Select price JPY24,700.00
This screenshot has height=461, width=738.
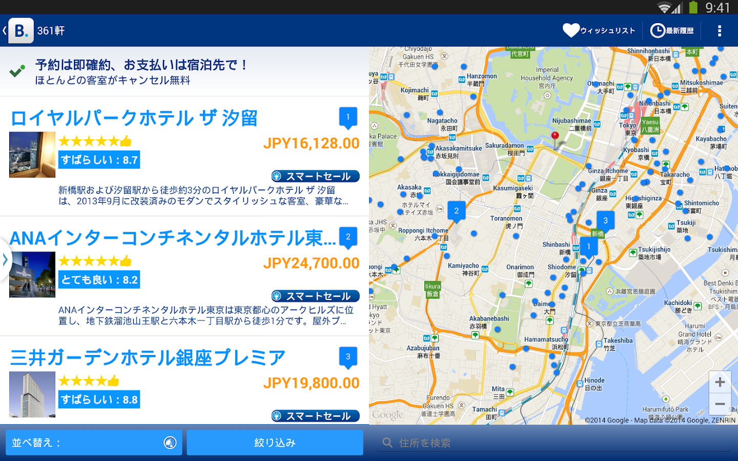pos(312,263)
